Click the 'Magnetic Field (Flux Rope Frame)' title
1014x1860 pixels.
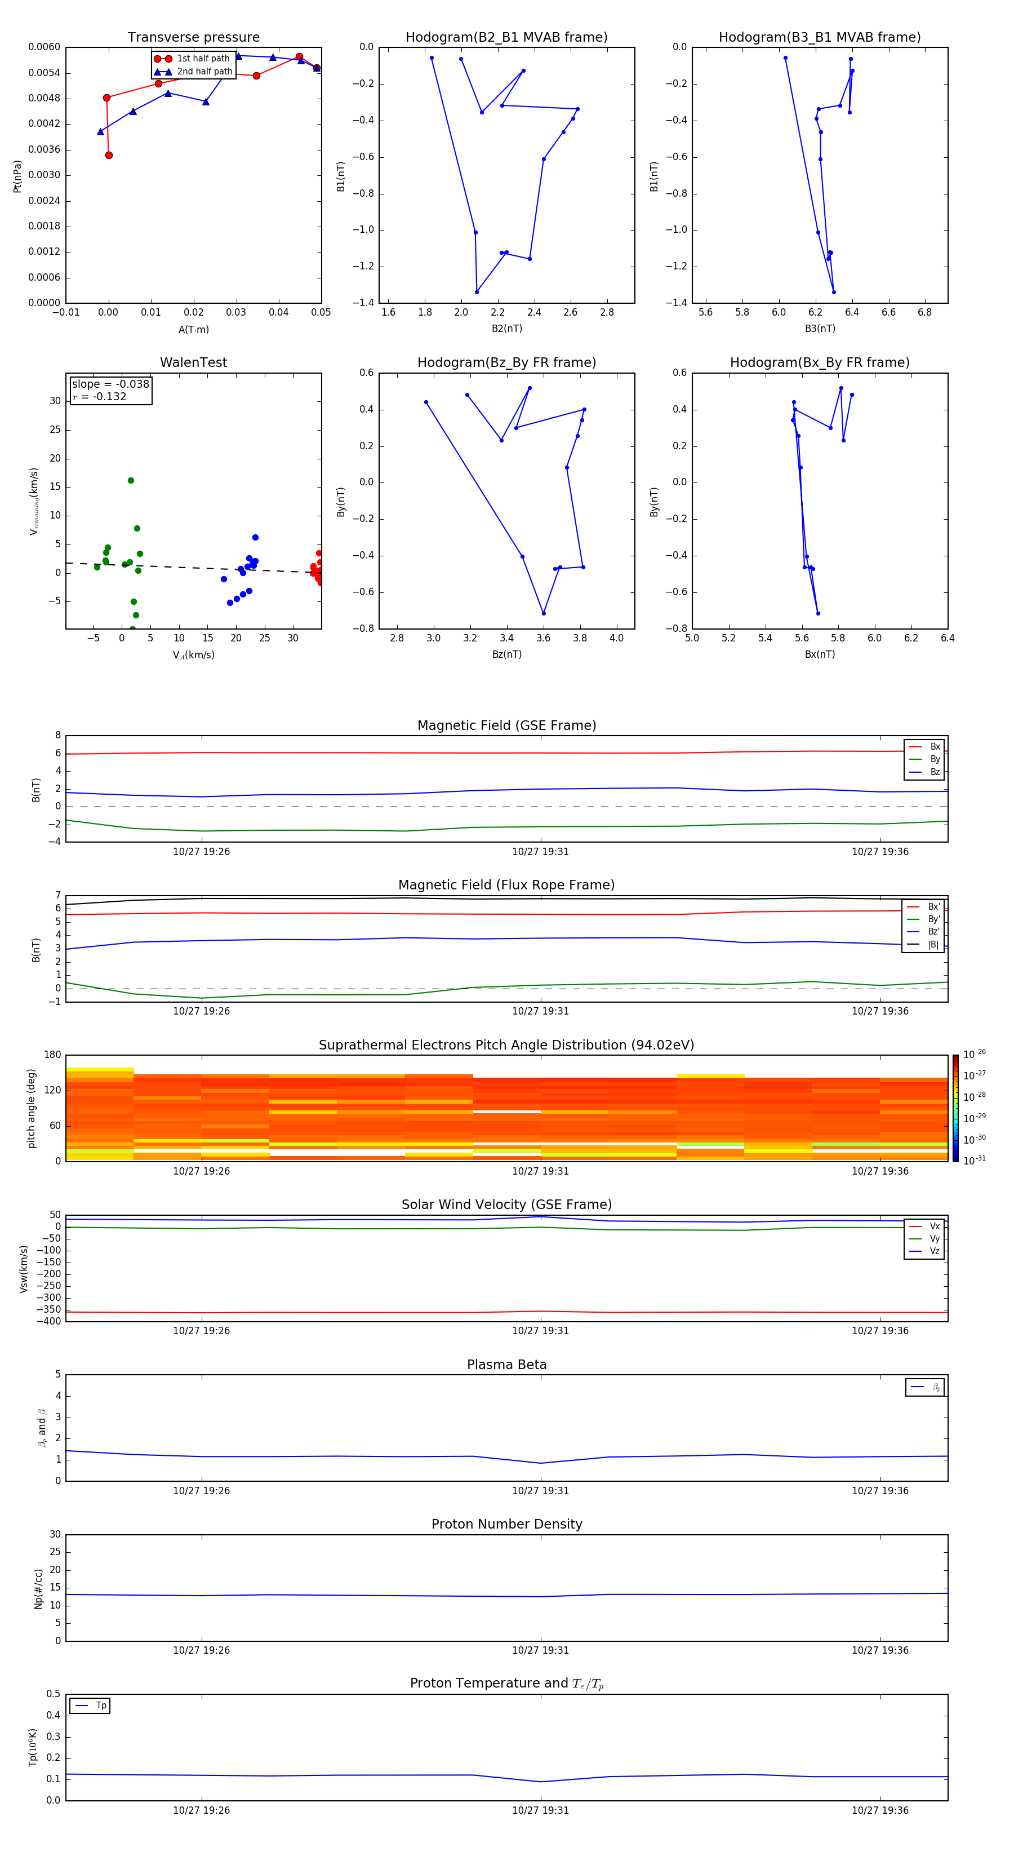pos(506,885)
